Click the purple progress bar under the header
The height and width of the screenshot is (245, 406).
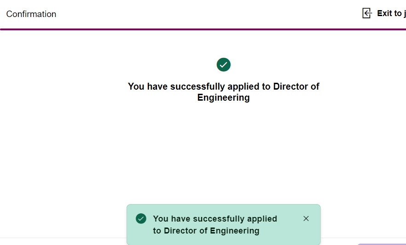point(203,29)
